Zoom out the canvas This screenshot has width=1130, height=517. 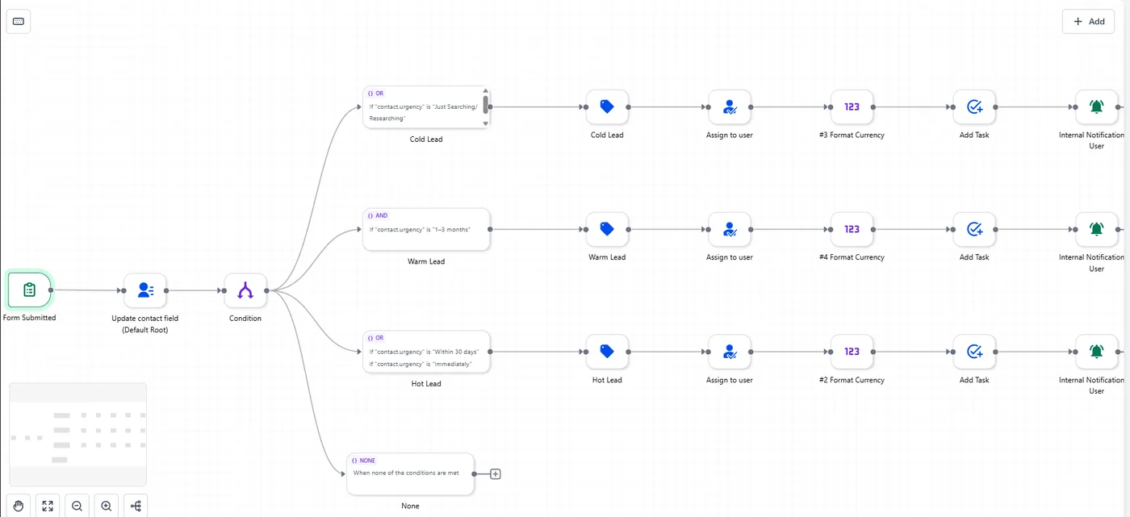click(x=77, y=506)
